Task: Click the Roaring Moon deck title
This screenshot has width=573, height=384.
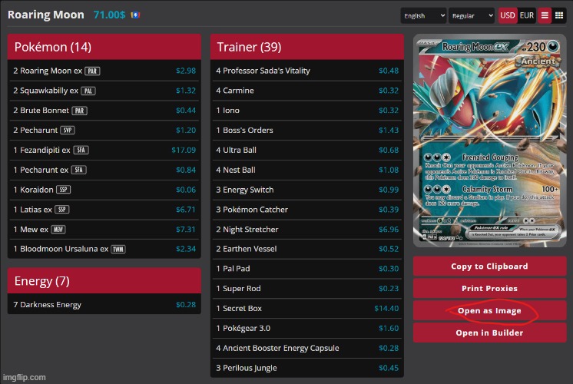Action: click(x=45, y=15)
